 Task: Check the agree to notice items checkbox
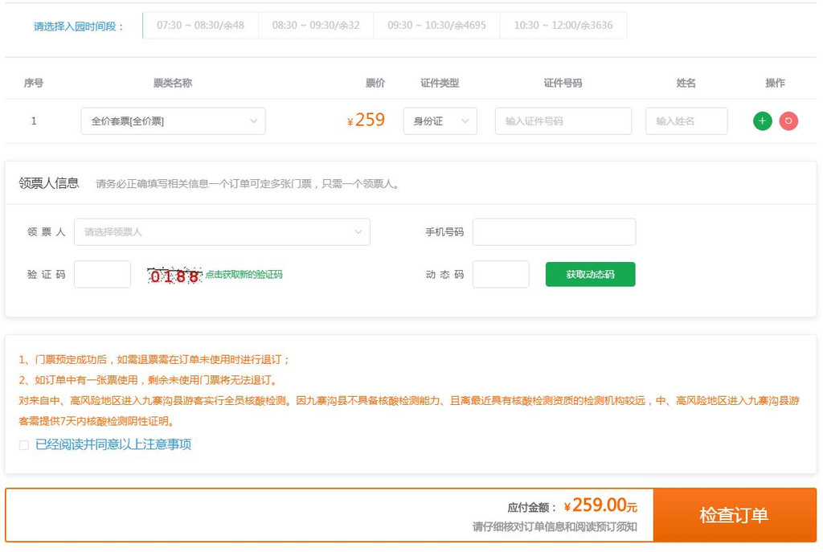pyautogui.click(x=24, y=445)
